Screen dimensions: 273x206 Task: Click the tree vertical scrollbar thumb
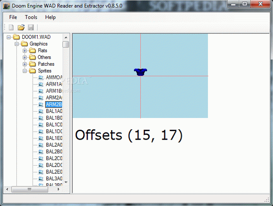pos(66,44)
